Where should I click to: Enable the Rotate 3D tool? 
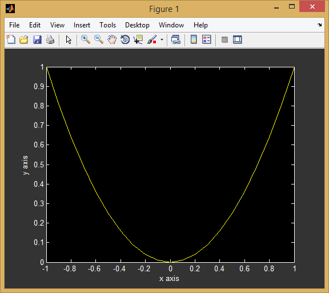tap(125, 39)
